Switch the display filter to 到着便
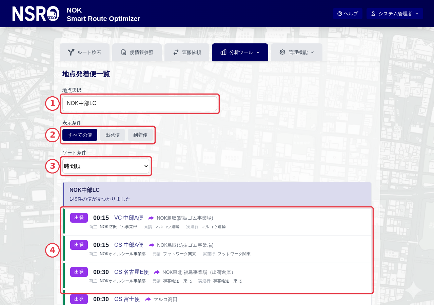Image resolution: width=434 pixels, height=305 pixels. click(x=140, y=135)
